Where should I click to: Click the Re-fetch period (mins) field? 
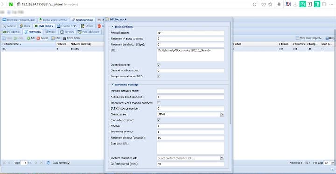tap(190, 164)
